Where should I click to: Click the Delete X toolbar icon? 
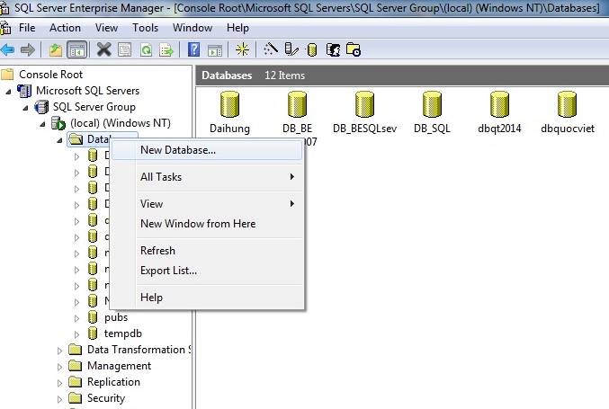click(x=103, y=49)
